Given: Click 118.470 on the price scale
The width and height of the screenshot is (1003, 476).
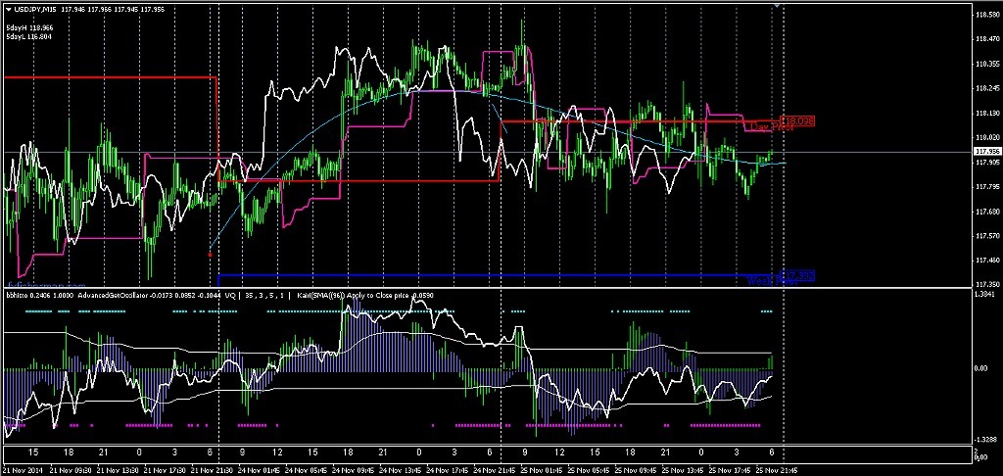Looking at the screenshot, I should (985, 39).
